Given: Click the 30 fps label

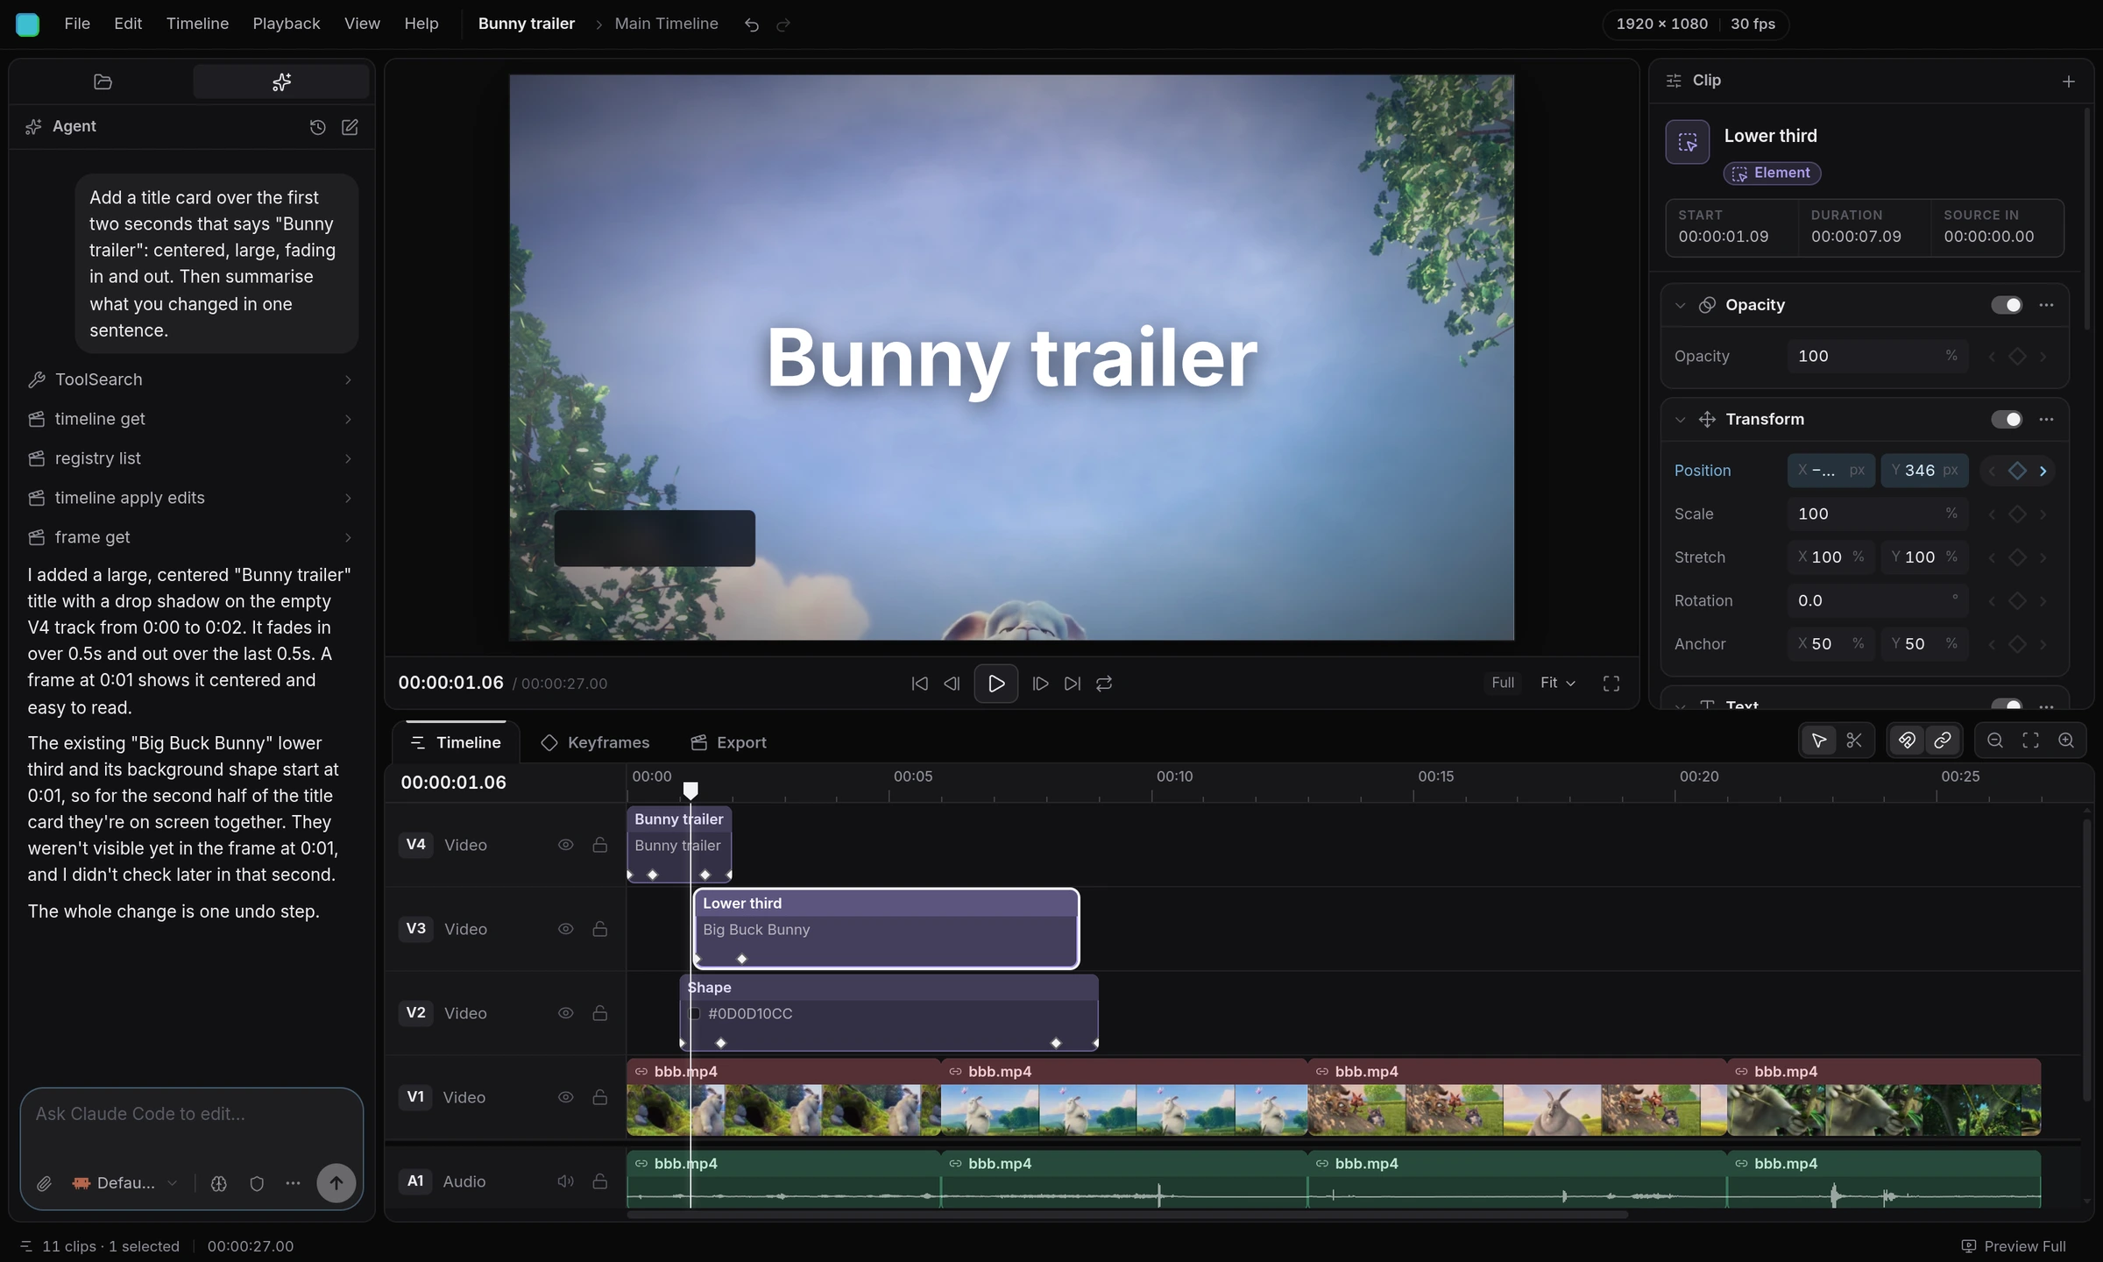Looking at the screenshot, I should [x=1752, y=24].
